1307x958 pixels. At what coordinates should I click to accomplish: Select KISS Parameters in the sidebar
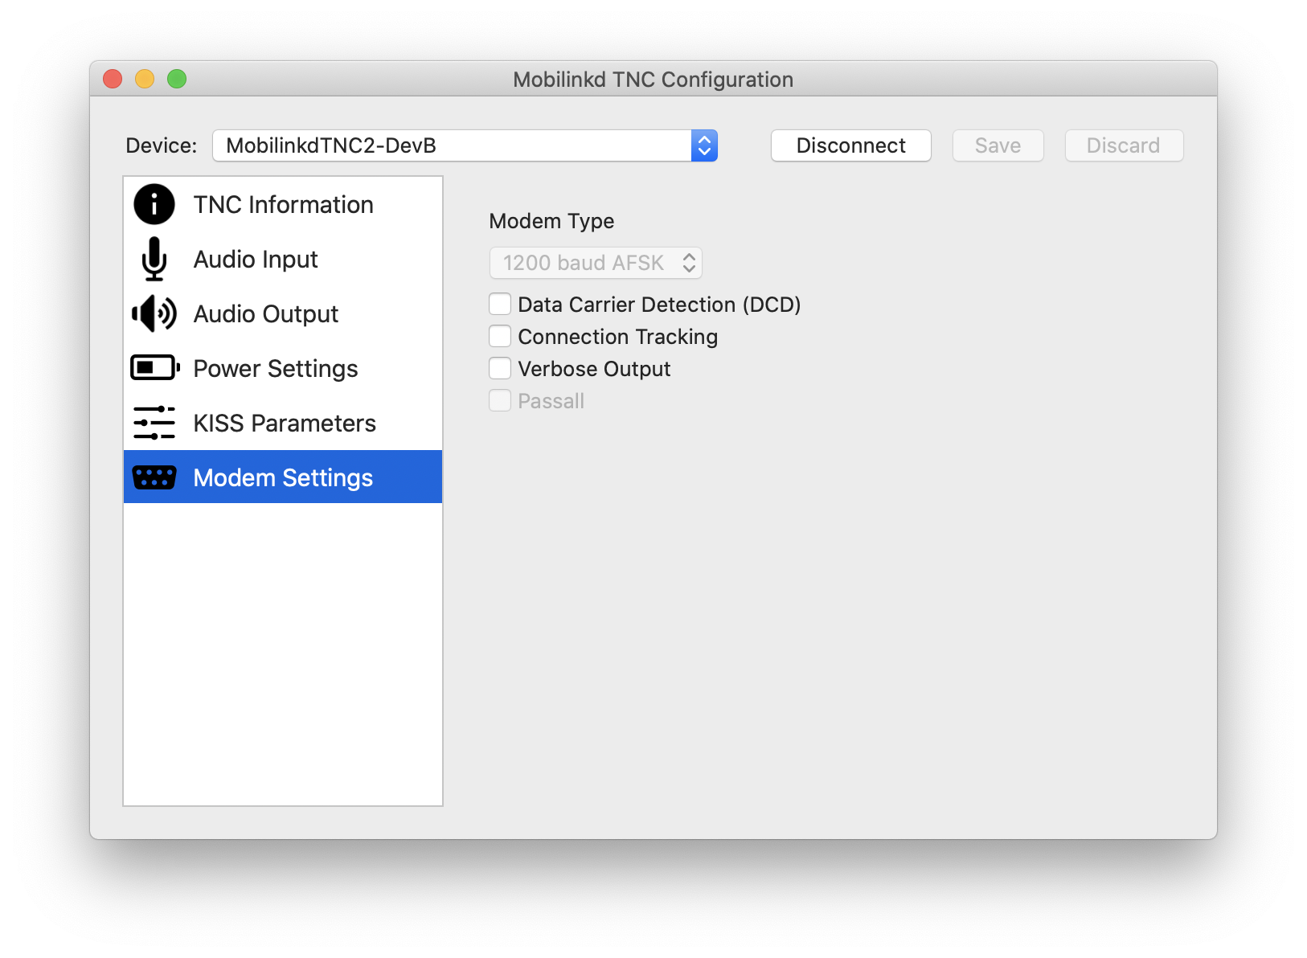pyautogui.click(x=283, y=423)
